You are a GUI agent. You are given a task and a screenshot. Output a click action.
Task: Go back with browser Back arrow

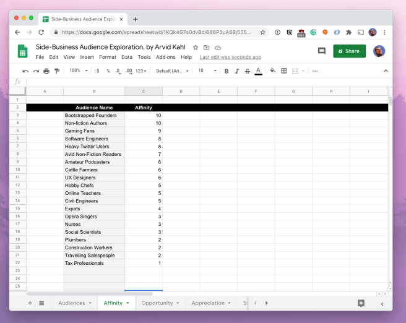pos(17,32)
